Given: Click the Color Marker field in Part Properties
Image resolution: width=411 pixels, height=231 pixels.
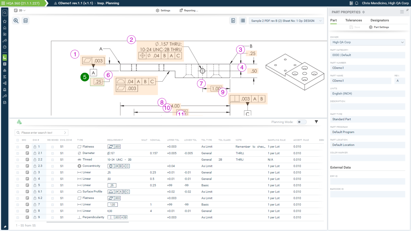Looking at the screenshot, I should [x=367, y=157].
